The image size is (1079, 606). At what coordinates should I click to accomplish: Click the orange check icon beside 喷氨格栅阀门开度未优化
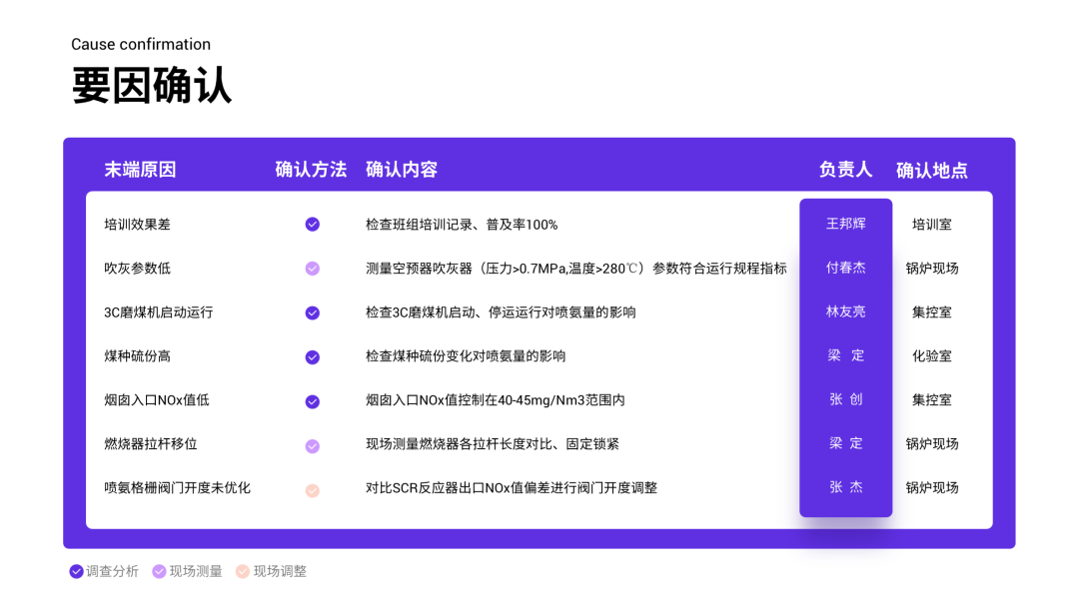tap(312, 489)
